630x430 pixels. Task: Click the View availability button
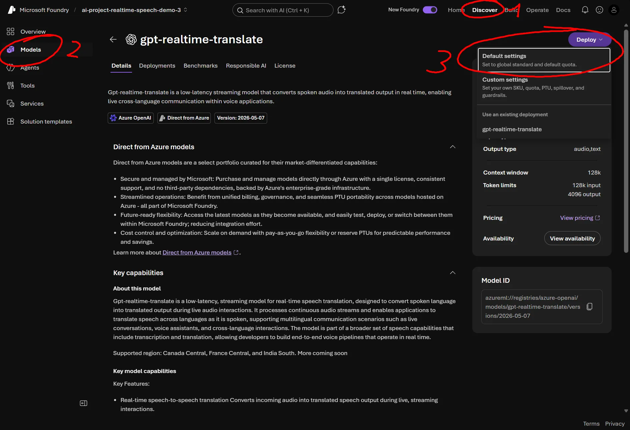[x=572, y=238]
